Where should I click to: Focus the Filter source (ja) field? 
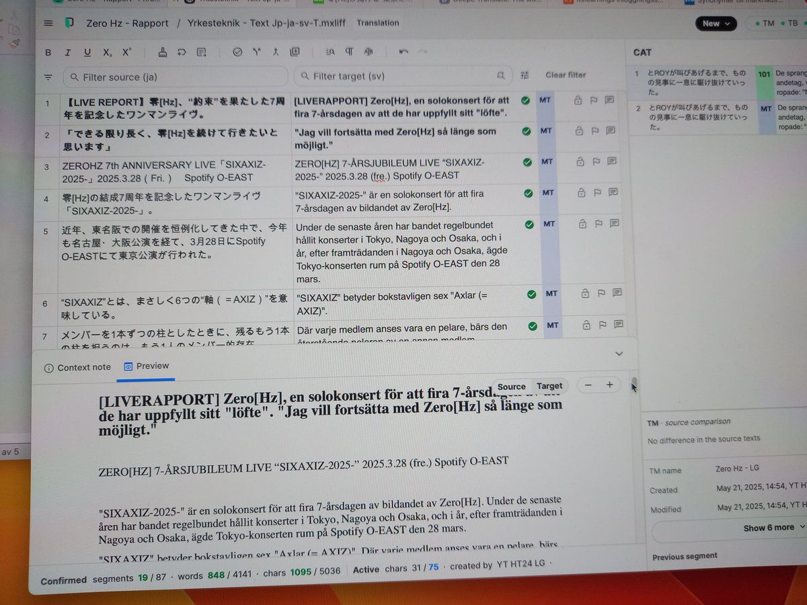pyautogui.click(x=175, y=77)
